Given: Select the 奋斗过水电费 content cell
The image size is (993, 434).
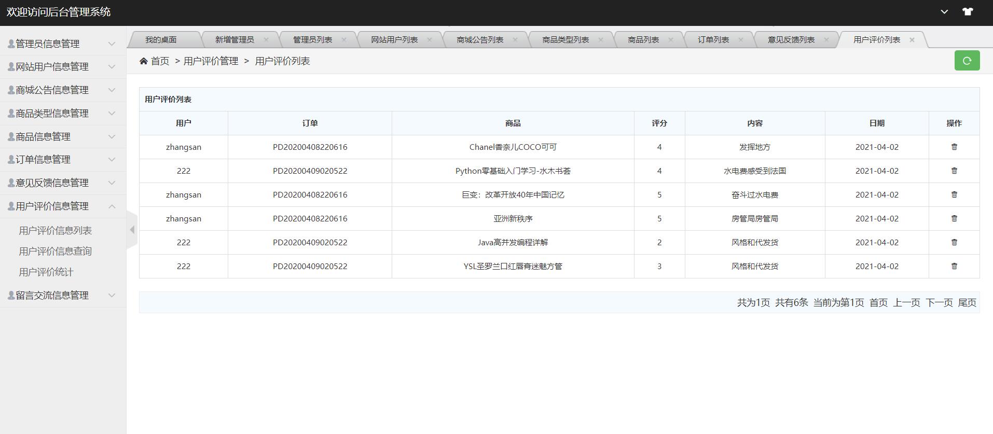Looking at the screenshot, I should 755,194.
